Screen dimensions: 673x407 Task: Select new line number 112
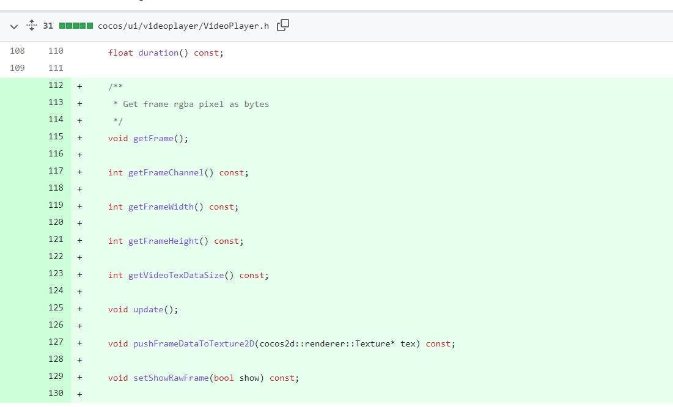(56, 86)
